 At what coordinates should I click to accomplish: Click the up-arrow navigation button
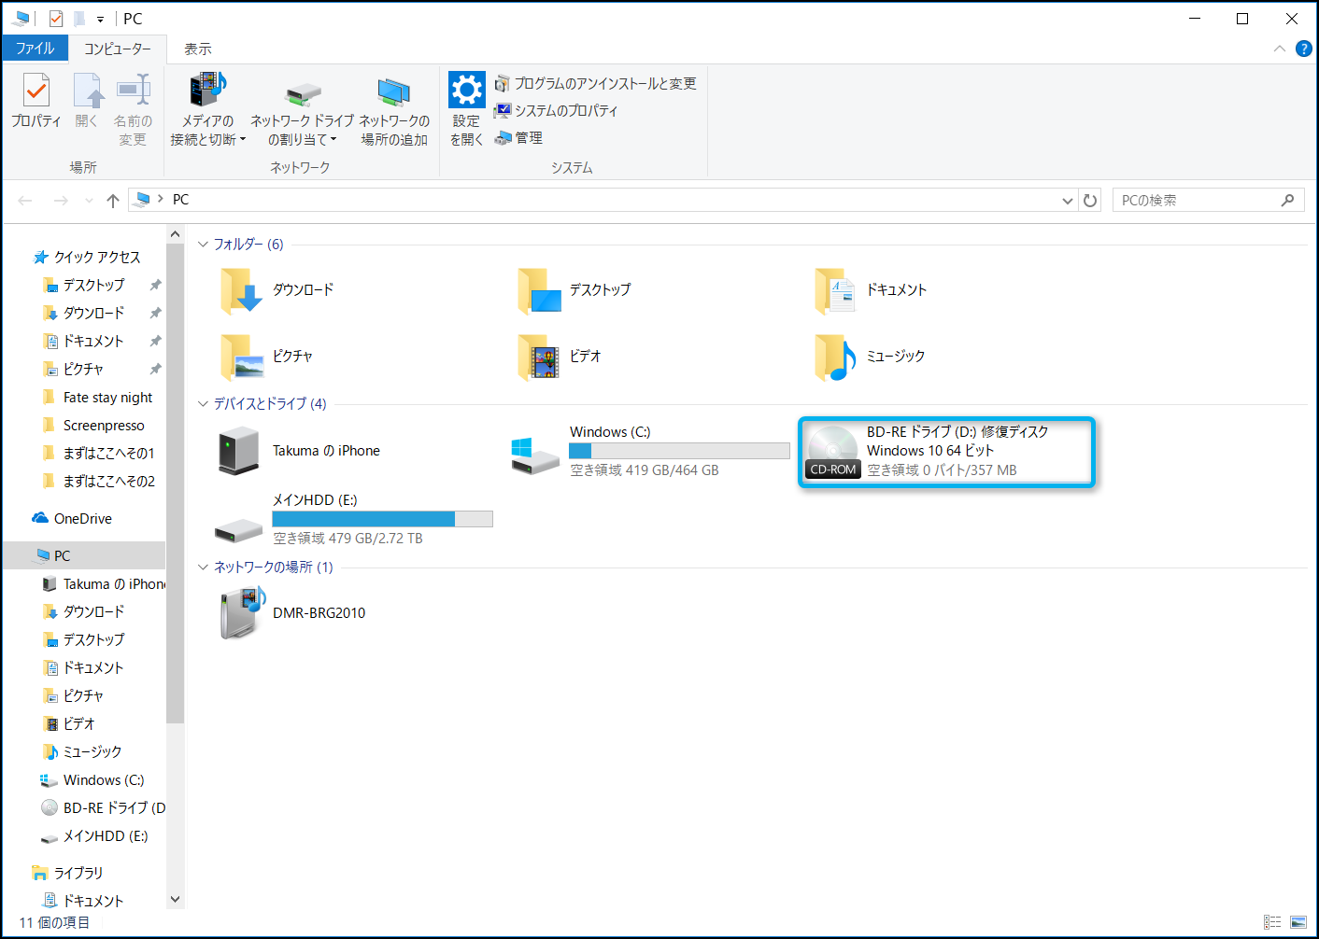coord(113,201)
